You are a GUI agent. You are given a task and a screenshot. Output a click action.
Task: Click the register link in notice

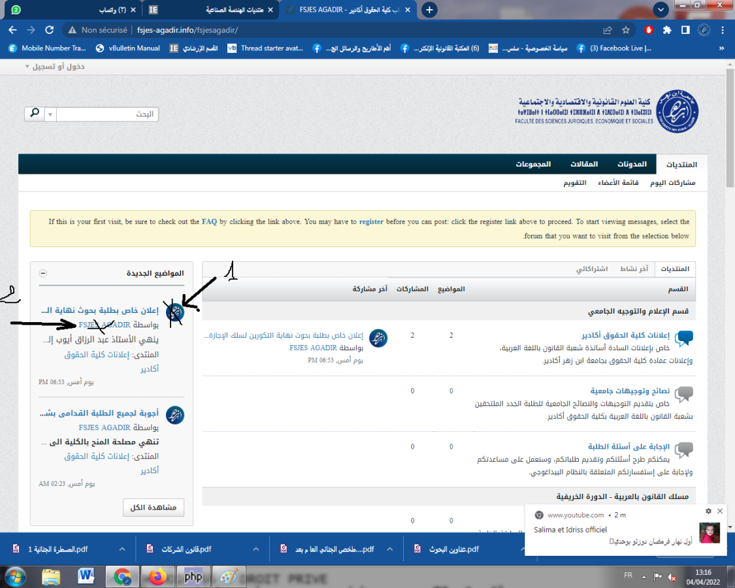tap(371, 221)
